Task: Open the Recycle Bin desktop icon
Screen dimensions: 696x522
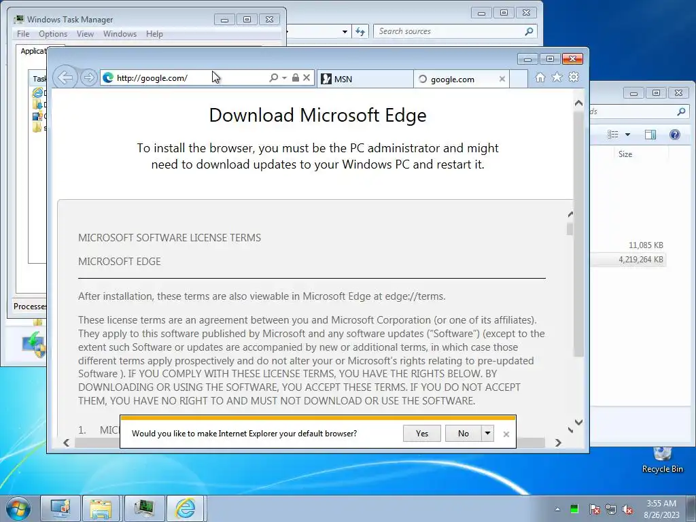Action: [x=662, y=459]
